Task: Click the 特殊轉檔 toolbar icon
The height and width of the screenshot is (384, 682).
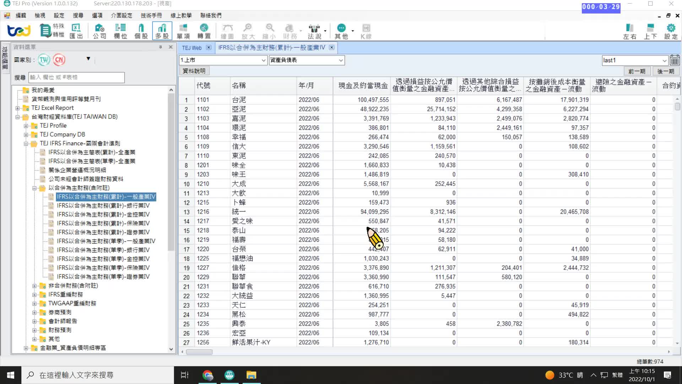Action: (52, 31)
